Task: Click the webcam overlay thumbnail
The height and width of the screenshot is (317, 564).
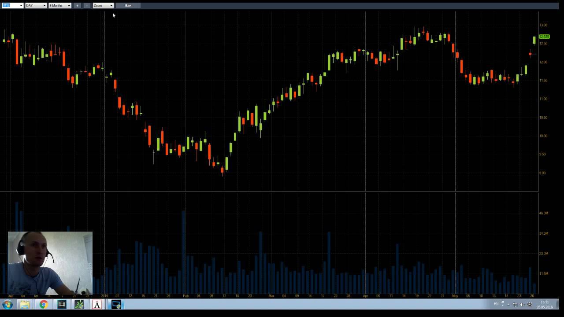Action: 50,263
